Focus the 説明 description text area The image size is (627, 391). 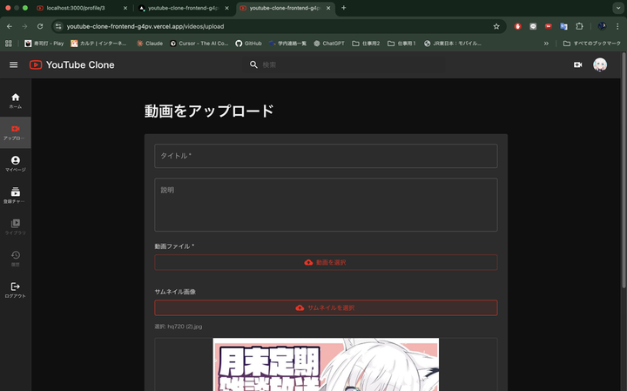(326, 205)
